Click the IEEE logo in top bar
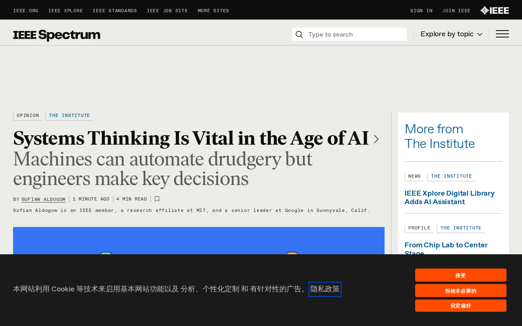Viewport: 522px width, 326px height. (x=495, y=11)
